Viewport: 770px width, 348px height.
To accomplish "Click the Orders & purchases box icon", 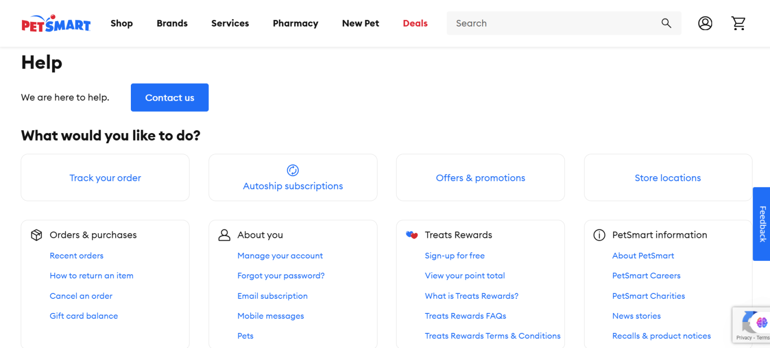I will 37,235.
